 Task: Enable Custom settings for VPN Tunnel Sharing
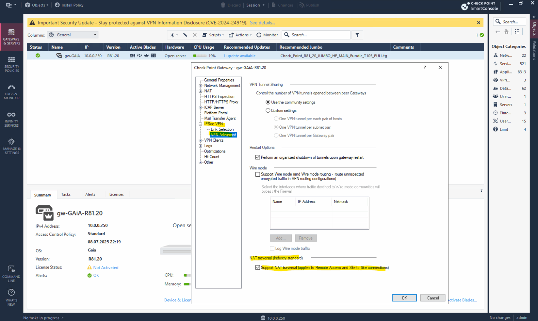pos(268,110)
